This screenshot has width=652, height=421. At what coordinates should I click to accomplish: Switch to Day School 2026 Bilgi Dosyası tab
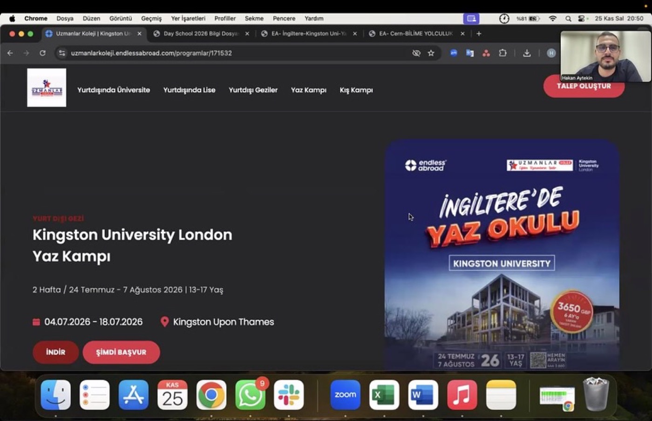tap(200, 34)
